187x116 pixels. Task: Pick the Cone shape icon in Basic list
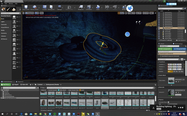pyautogui.click(x=14, y=53)
